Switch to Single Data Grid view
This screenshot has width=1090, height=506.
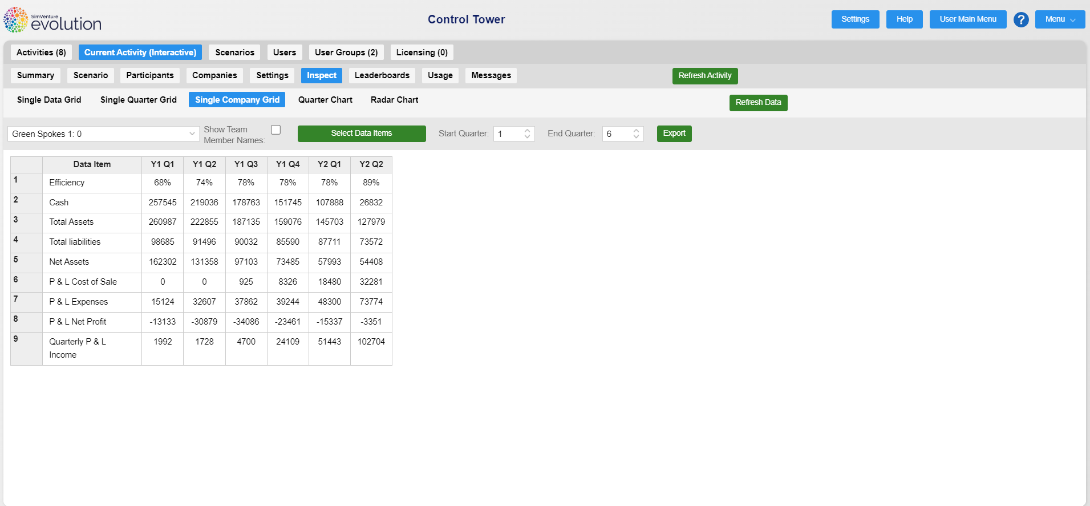[49, 100]
